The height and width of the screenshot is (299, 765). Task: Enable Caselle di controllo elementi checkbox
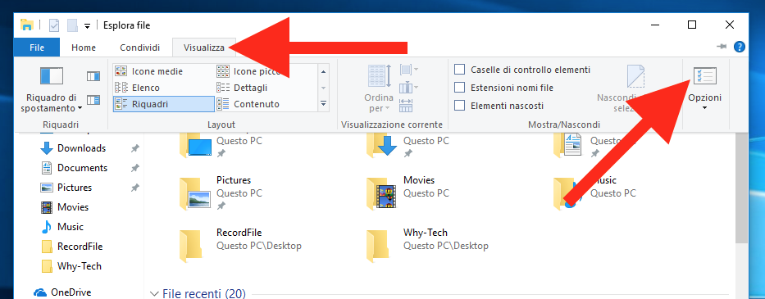pyautogui.click(x=460, y=70)
